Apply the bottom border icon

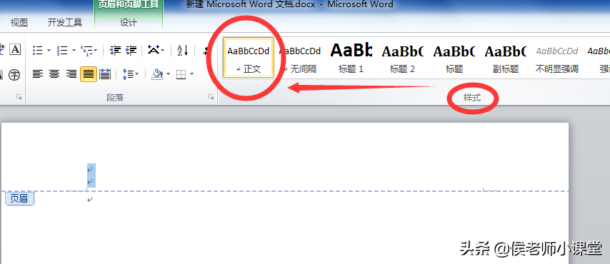[x=181, y=74]
